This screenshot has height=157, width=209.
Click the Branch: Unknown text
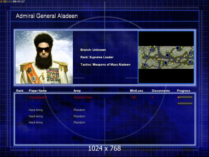tap(93, 50)
